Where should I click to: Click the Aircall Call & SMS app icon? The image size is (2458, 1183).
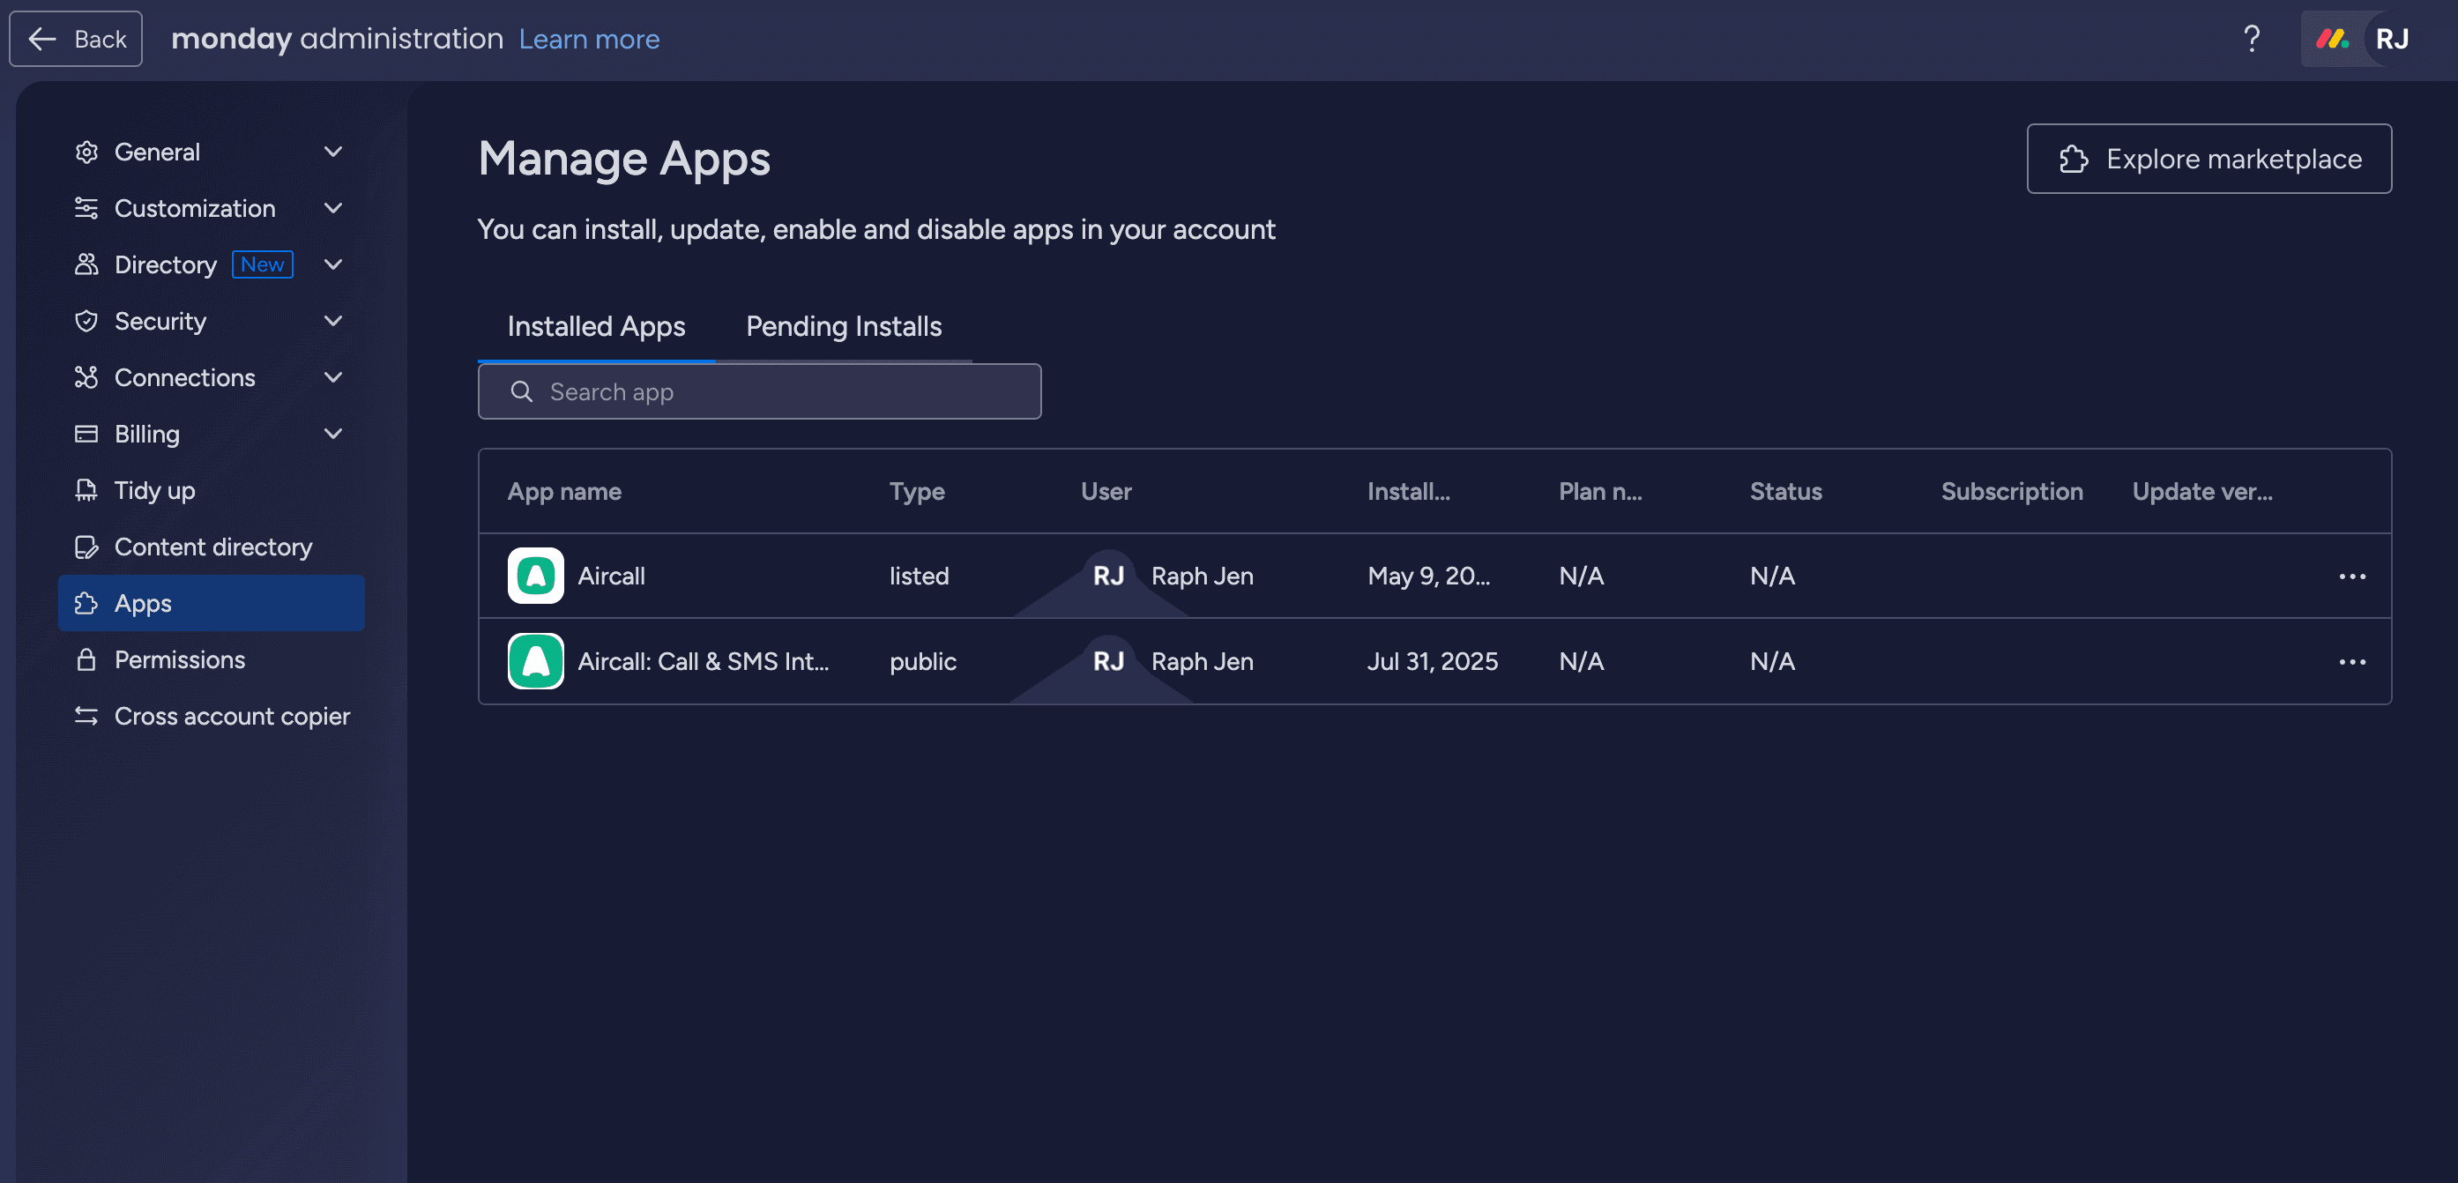tap(535, 661)
